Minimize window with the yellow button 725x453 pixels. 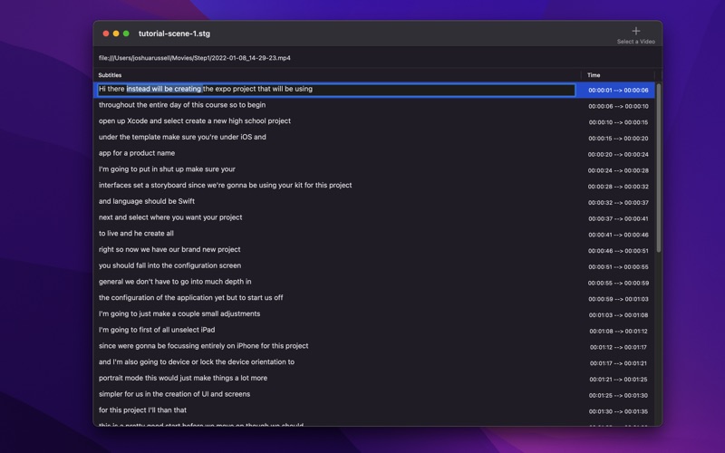pos(116,34)
